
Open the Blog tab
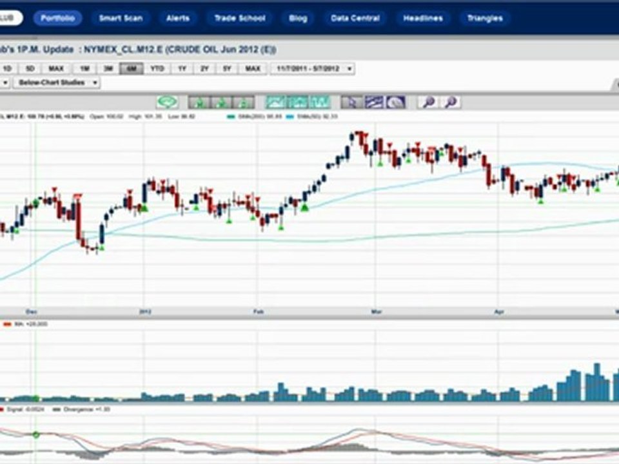pos(298,18)
